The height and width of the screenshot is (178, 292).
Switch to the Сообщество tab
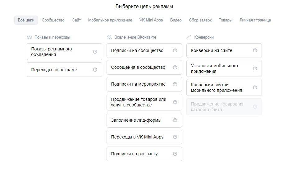tap(53, 20)
